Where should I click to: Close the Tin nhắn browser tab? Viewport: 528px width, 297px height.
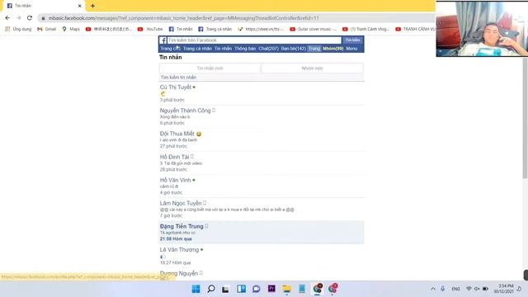(x=79, y=6)
